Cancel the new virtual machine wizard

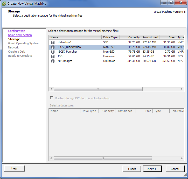(175, 169)
